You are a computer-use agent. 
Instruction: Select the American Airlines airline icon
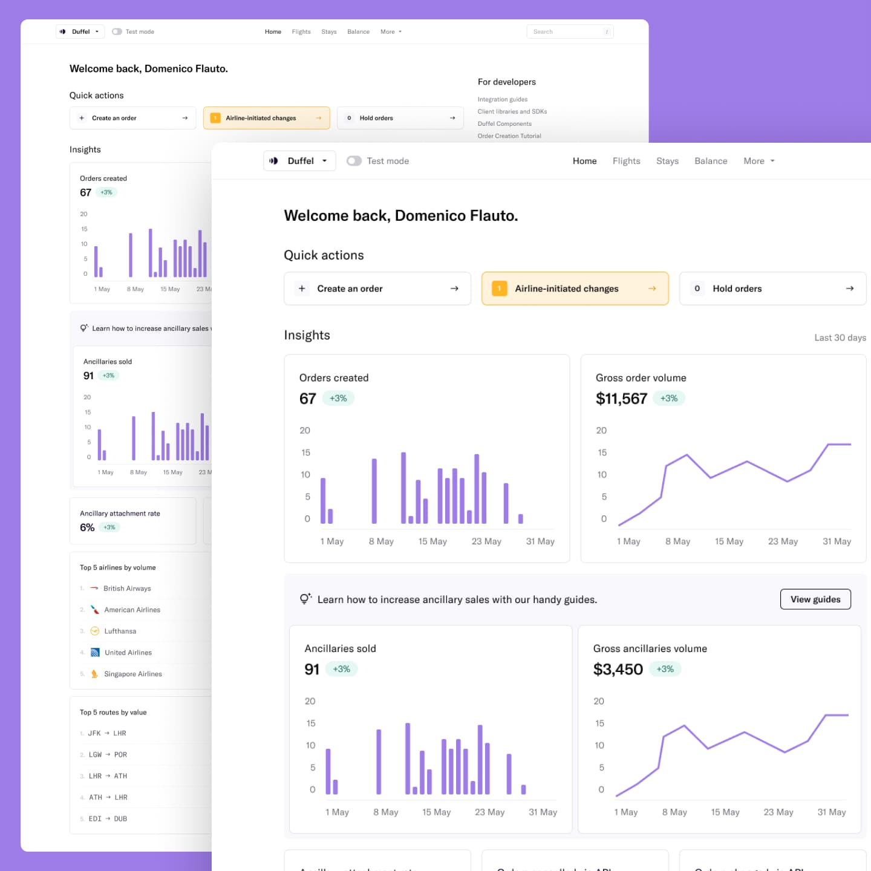[94, 609]
